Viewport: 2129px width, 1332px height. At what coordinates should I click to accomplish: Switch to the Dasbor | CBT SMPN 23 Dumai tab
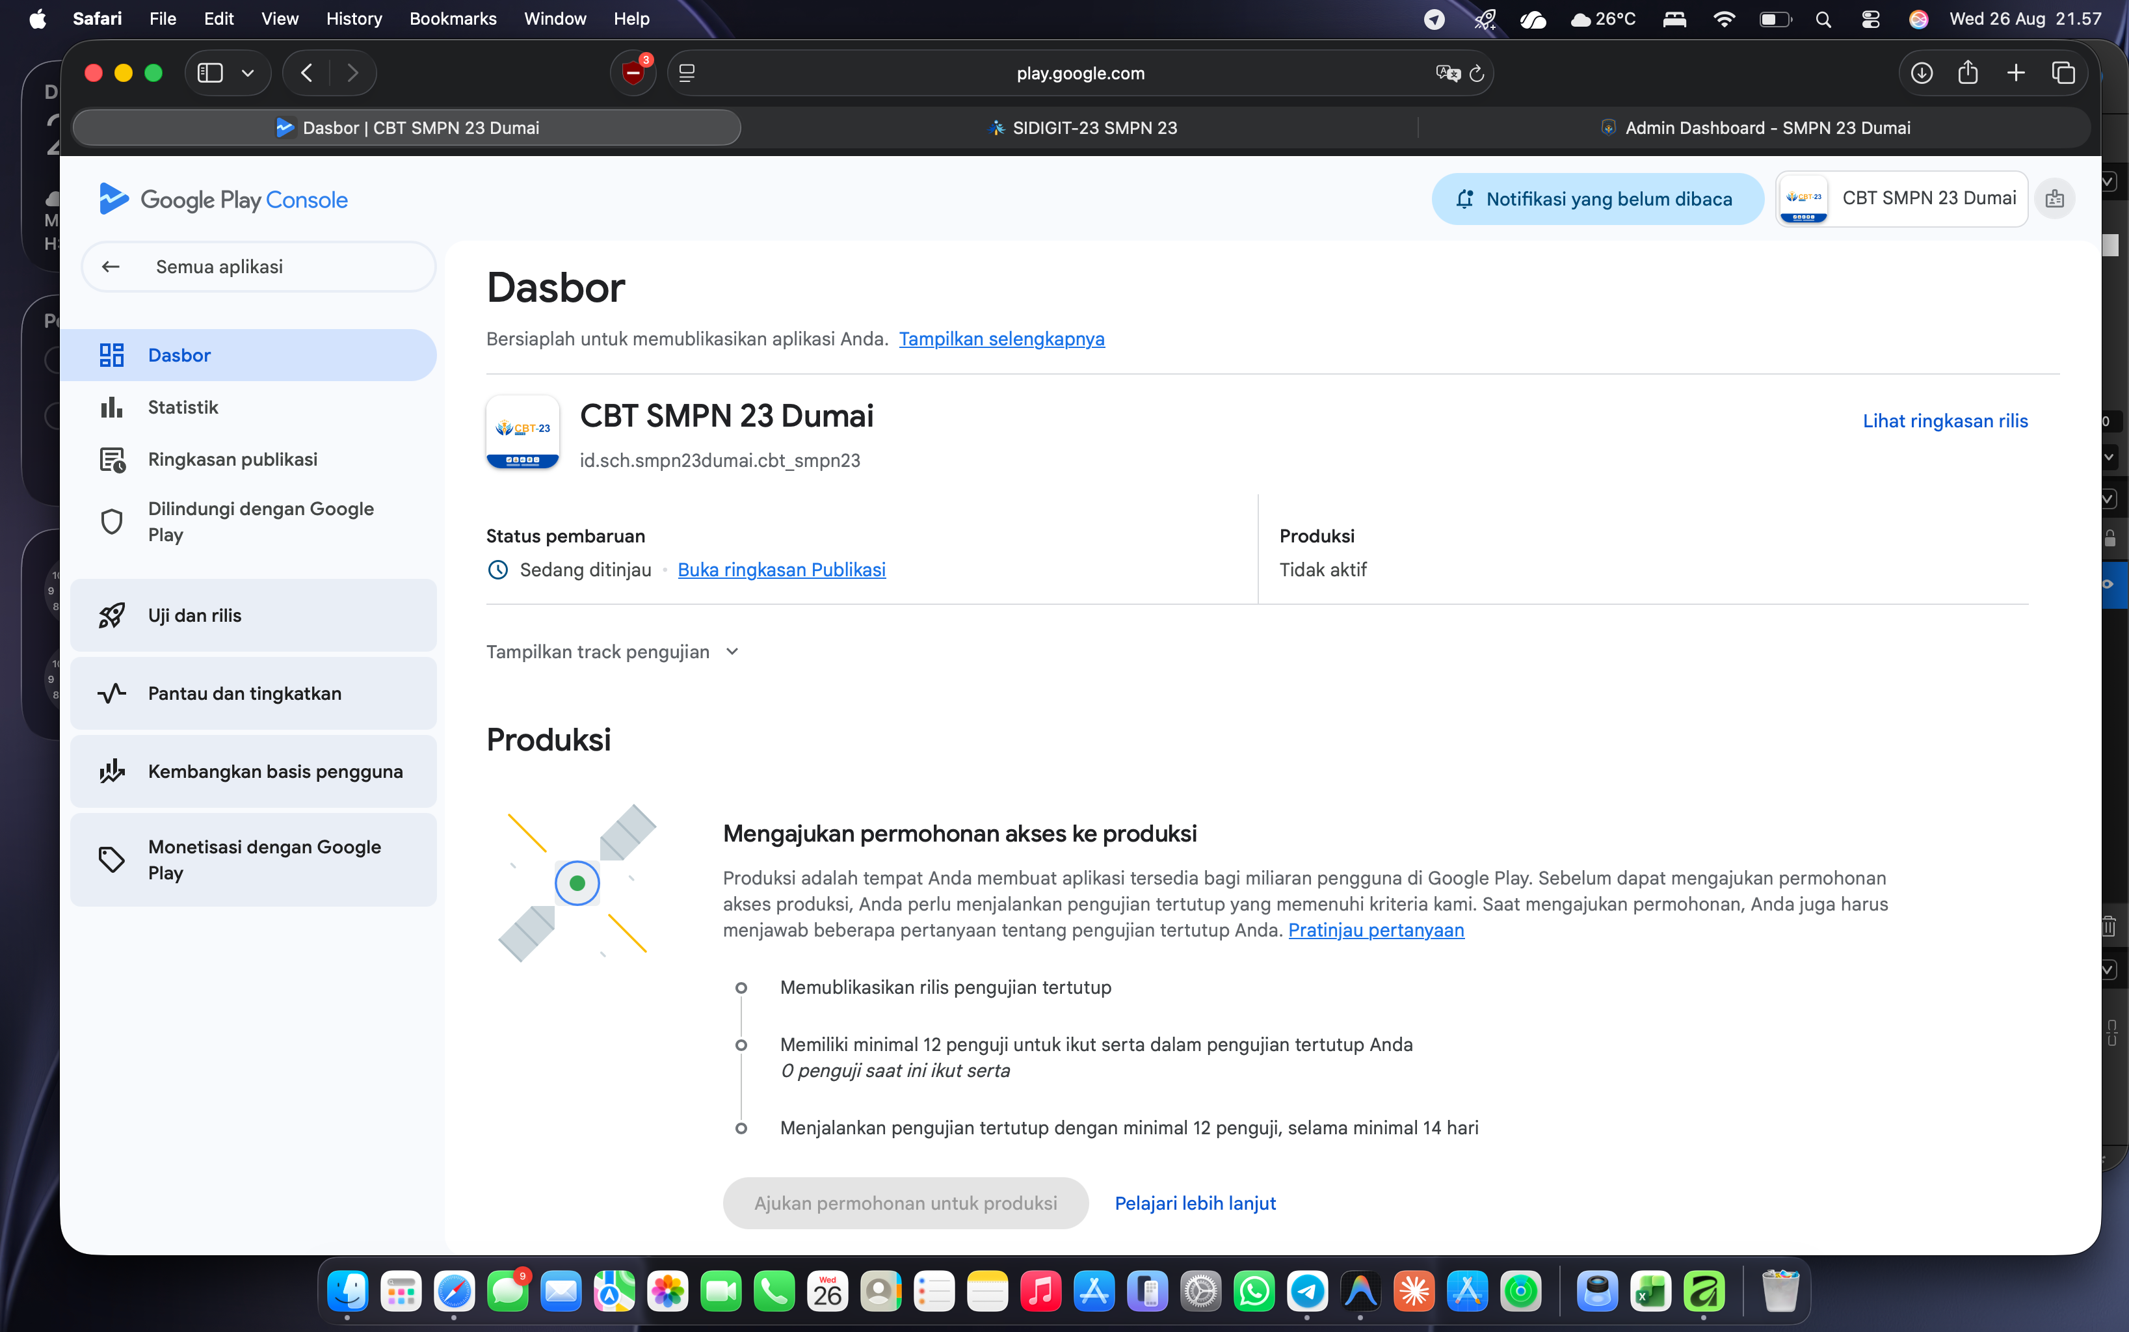407,127
